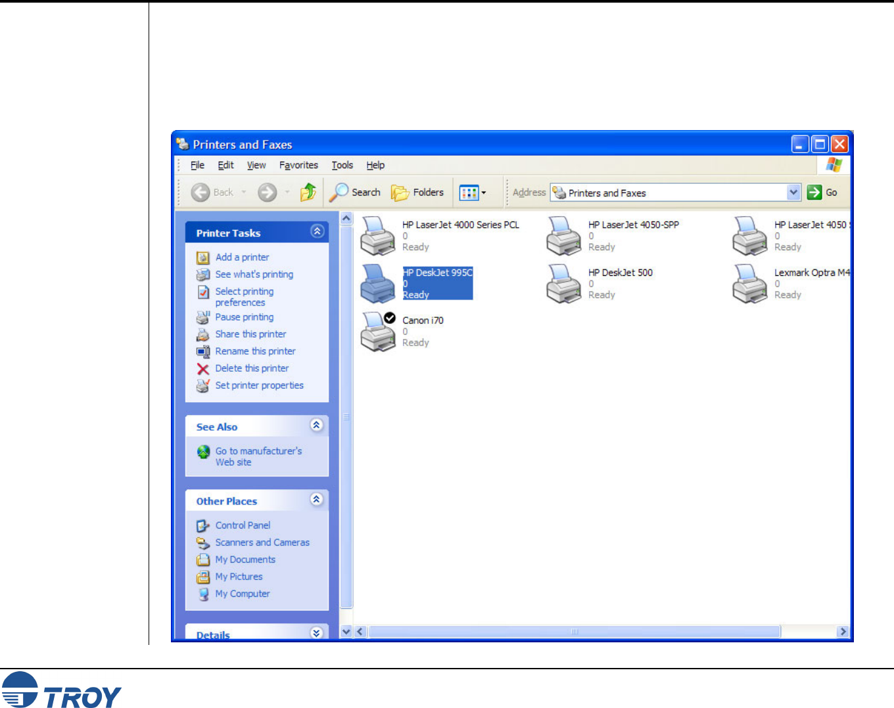Click the Share this printer icon
This screenshot has width=894, height=708.
click(x=203, y=334)
